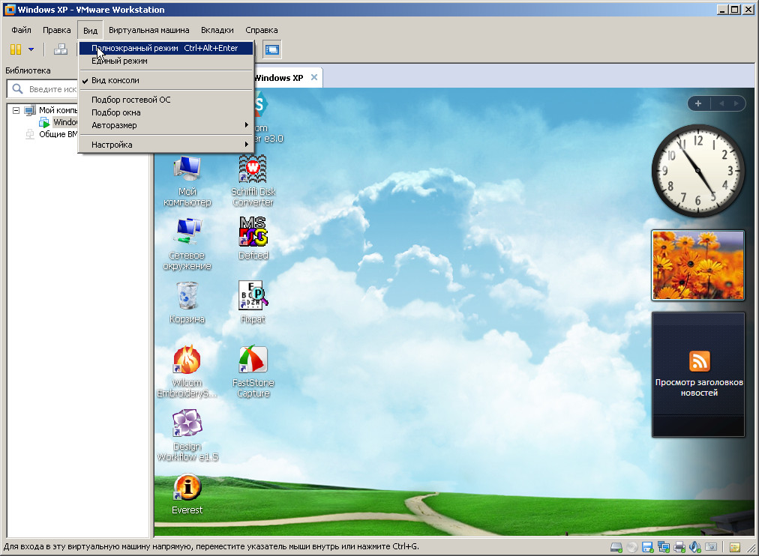Select the Общие ВМ tree item
This screenshot has width=759, height=556.
coord(58,134)
